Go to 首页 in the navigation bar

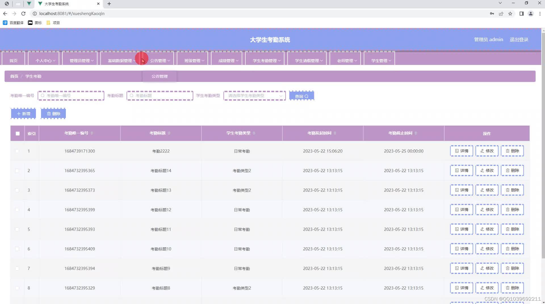13,59
